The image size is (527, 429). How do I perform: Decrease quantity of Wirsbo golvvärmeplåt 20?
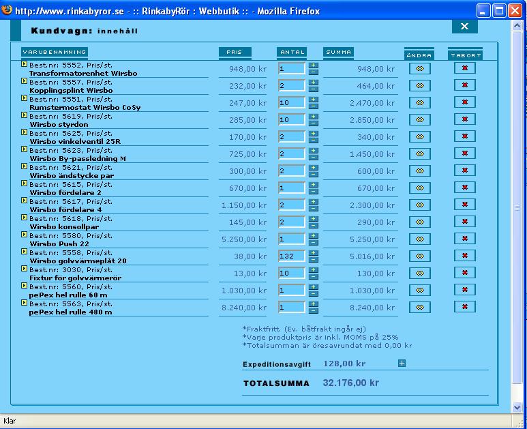(x=313, y=260)
